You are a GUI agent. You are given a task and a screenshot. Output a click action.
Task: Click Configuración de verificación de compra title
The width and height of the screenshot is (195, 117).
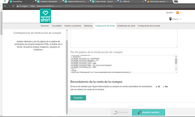tap(37, 33)
